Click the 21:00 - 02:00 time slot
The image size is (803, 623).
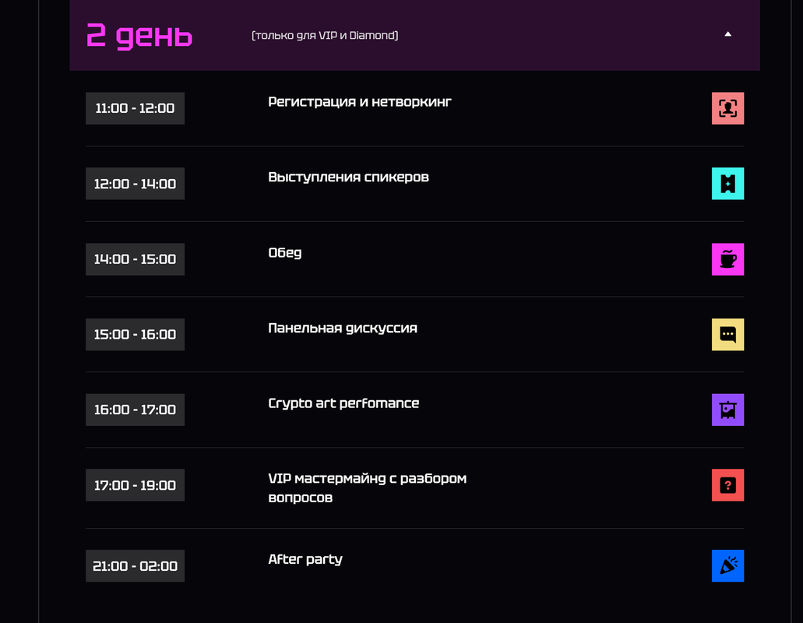(135, 566)
